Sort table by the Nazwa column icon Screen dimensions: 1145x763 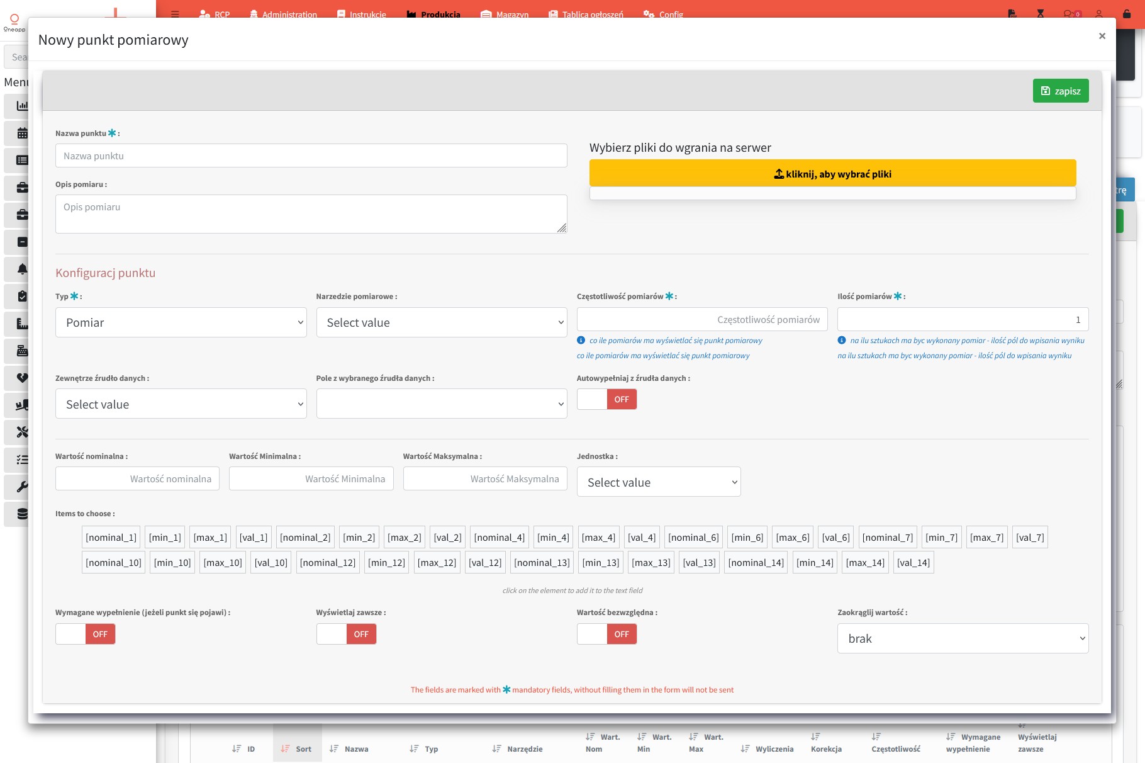[x=334, y=749]
